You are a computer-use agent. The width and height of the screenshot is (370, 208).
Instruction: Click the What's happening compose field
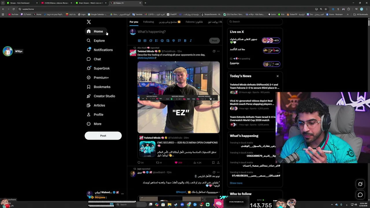click(178, 31)
